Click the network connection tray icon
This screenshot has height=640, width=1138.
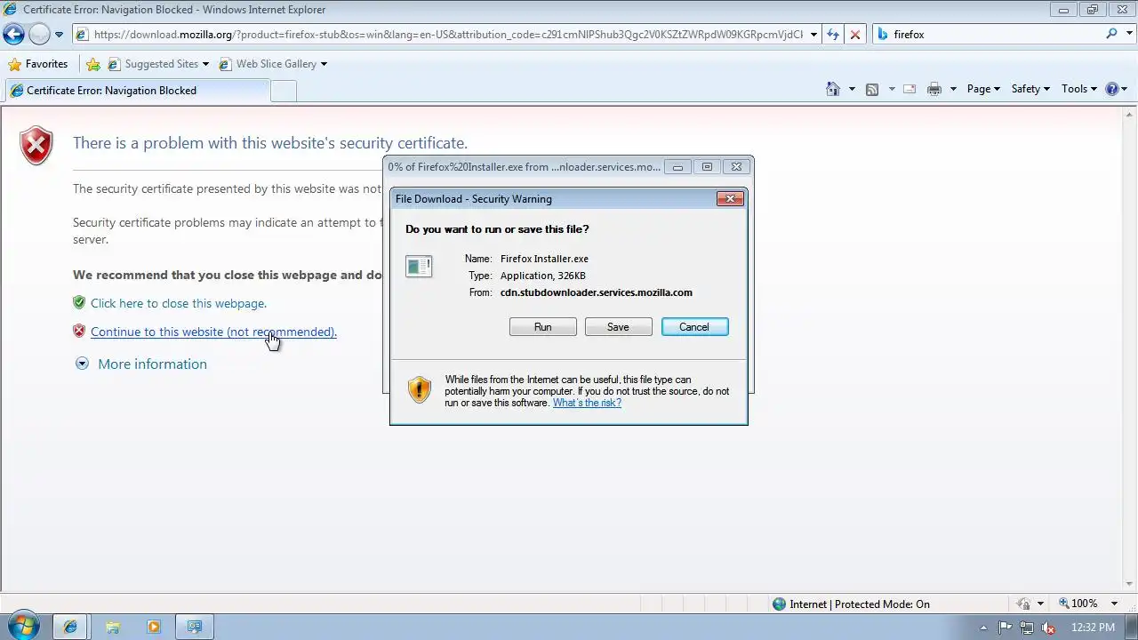1026,628
